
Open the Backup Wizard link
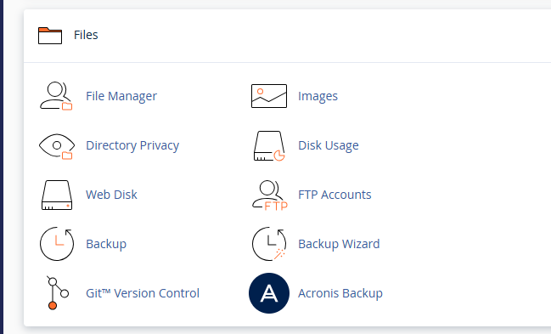click(x=339, y=244)
